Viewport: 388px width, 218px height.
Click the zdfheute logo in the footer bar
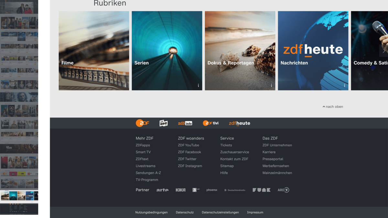pyautogui.click(x=239, y=123)
